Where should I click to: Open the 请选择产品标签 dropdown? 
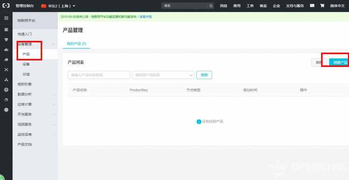[x=163, y=75]
